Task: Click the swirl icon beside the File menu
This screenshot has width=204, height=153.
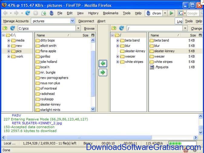Action: point(51,13)
